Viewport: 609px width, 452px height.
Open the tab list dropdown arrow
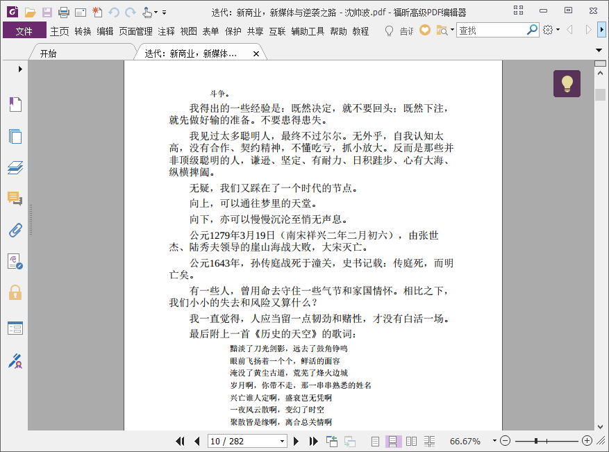[599, 50]
